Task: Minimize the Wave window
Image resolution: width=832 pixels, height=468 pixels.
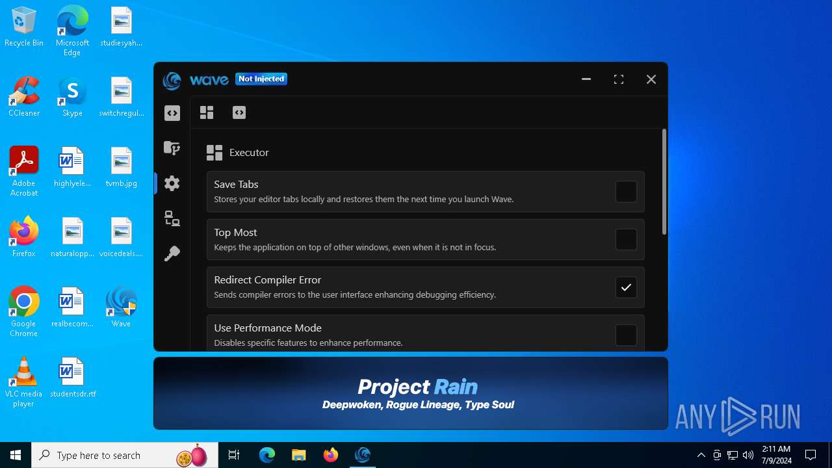Action: point(586,79)
